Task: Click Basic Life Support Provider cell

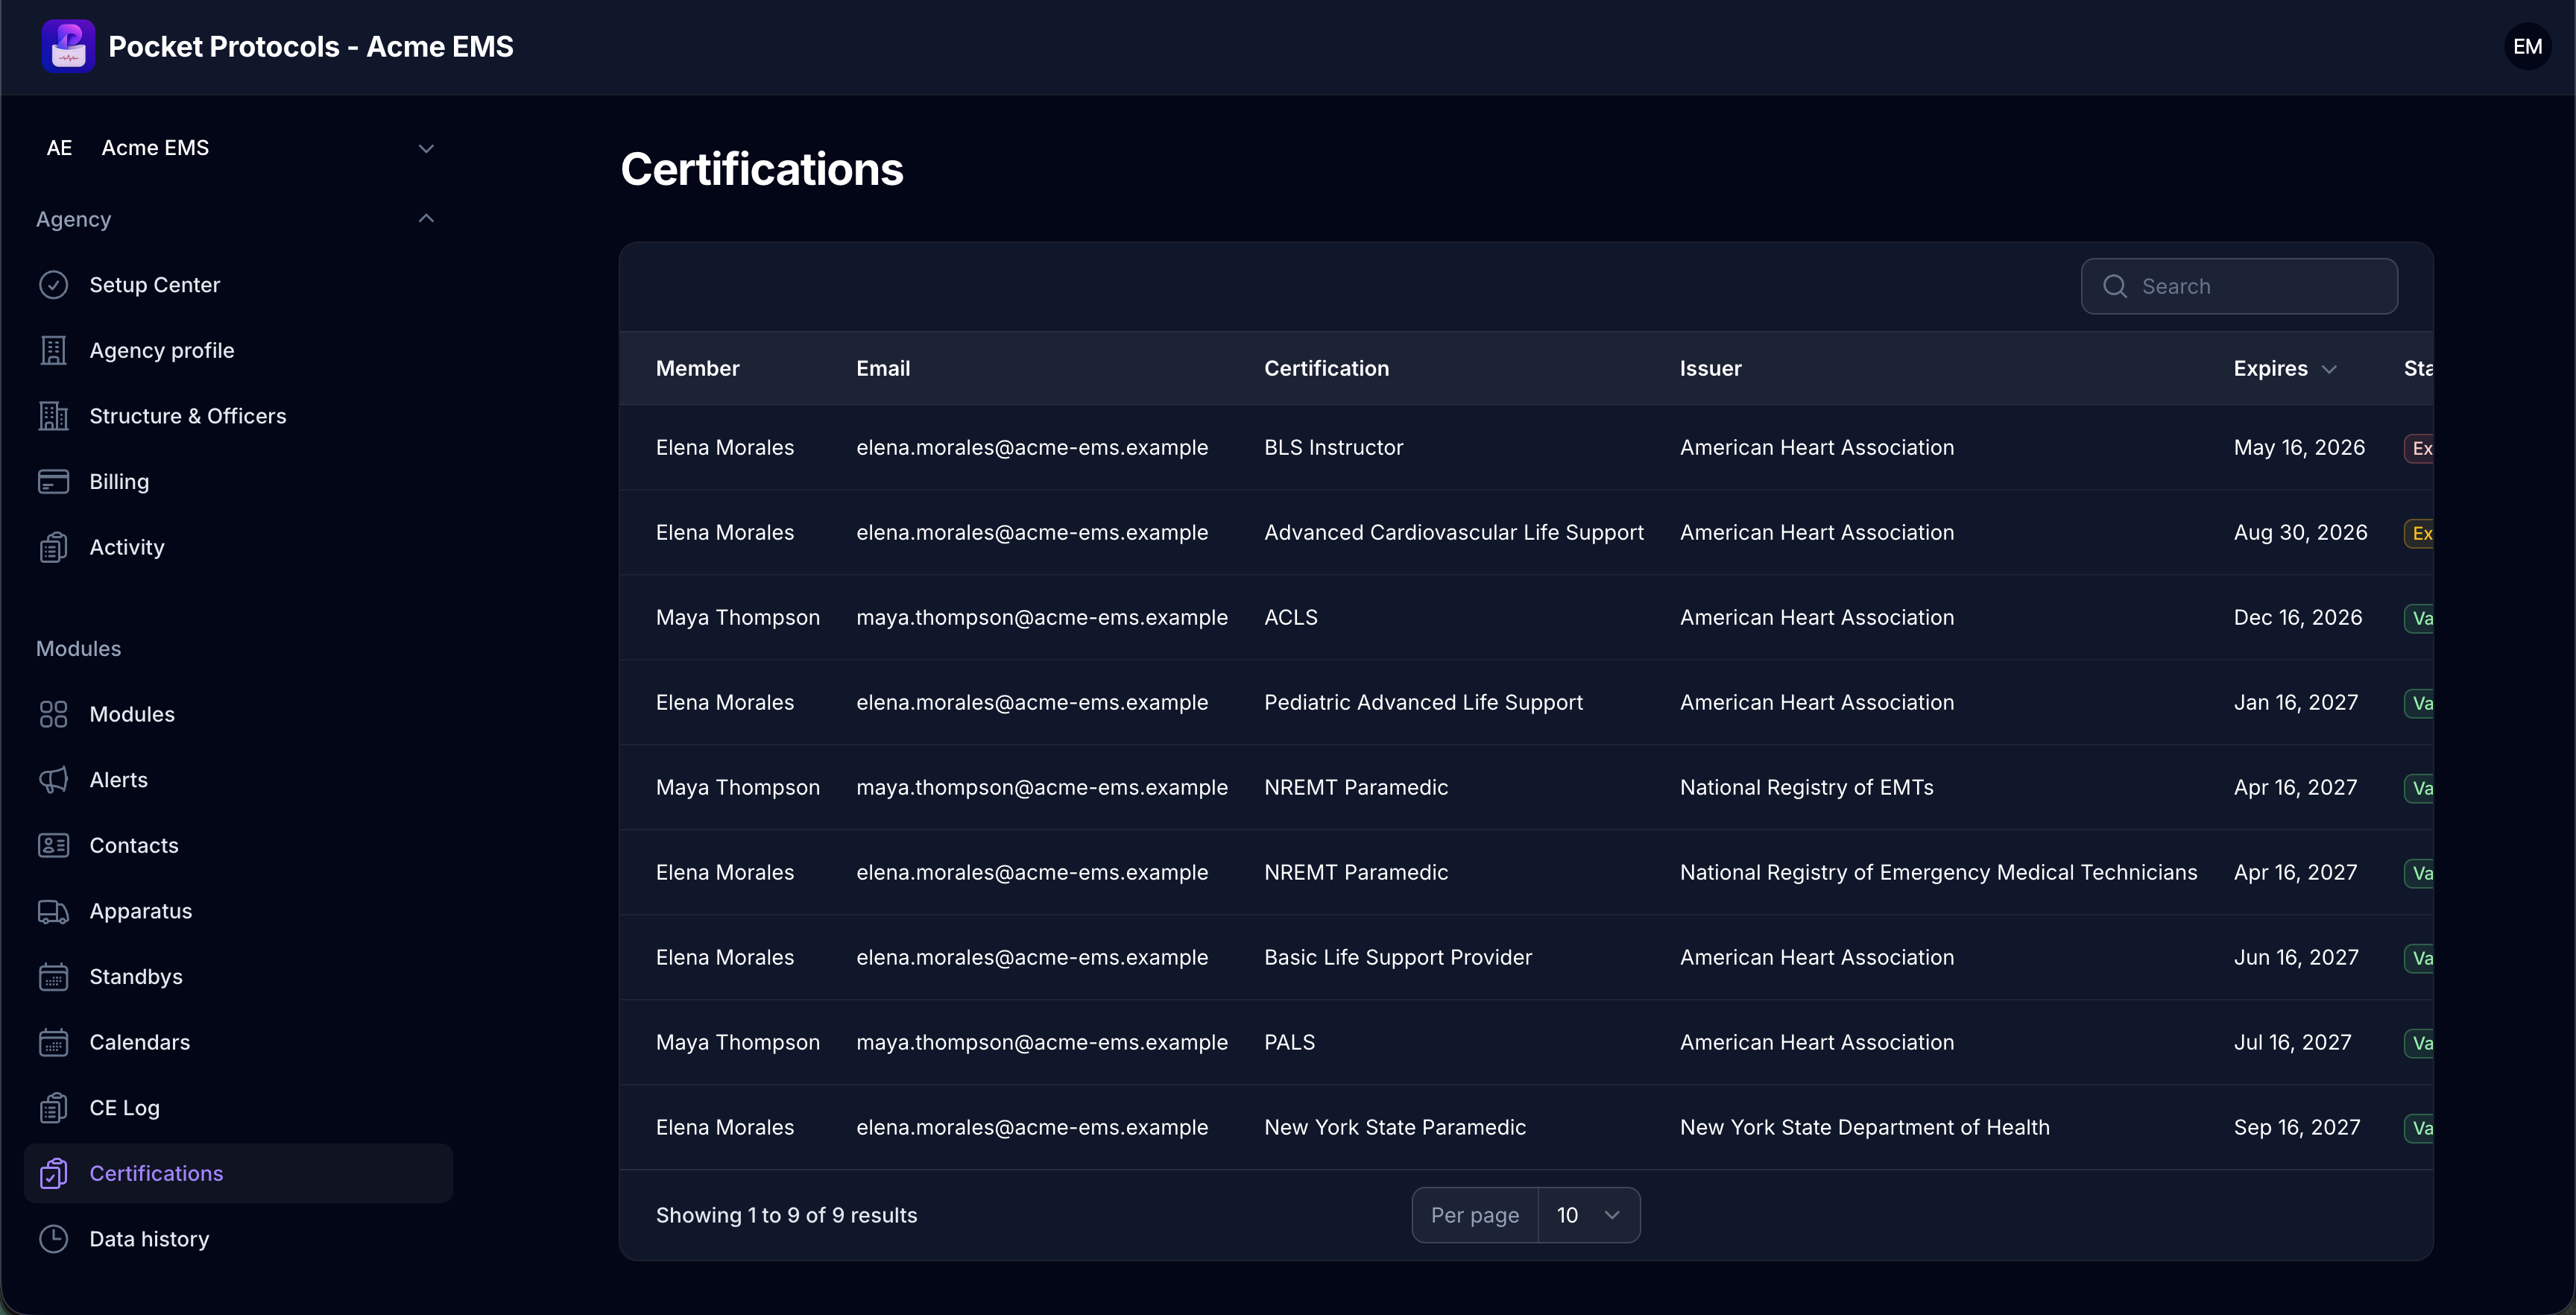Action: 1398,958
